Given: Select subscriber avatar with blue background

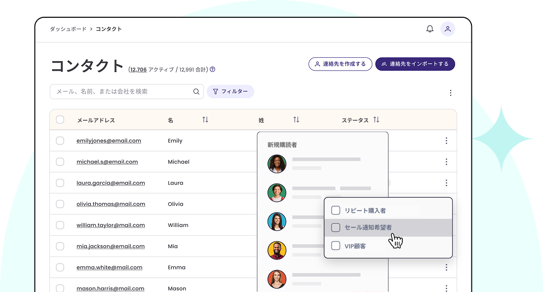Looking at the screenshot, I should coord(277,221).
